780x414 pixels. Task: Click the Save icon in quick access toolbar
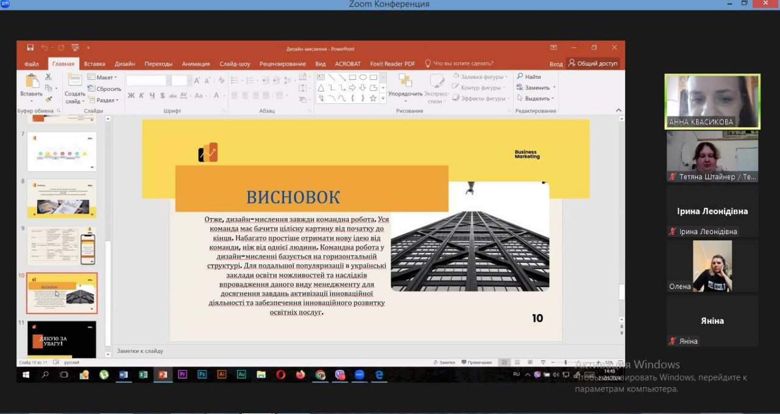(30, 48)
